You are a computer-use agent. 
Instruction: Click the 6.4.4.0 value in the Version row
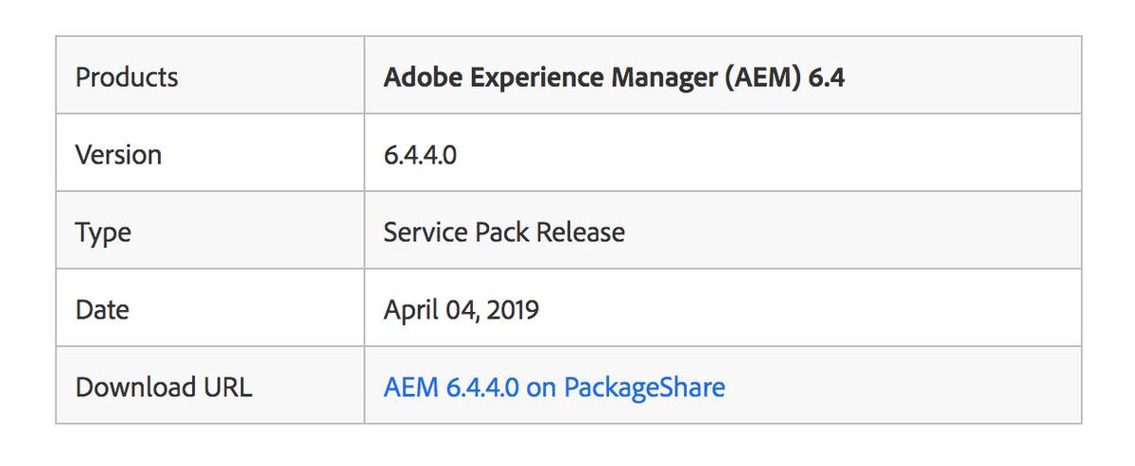[420, 154]
